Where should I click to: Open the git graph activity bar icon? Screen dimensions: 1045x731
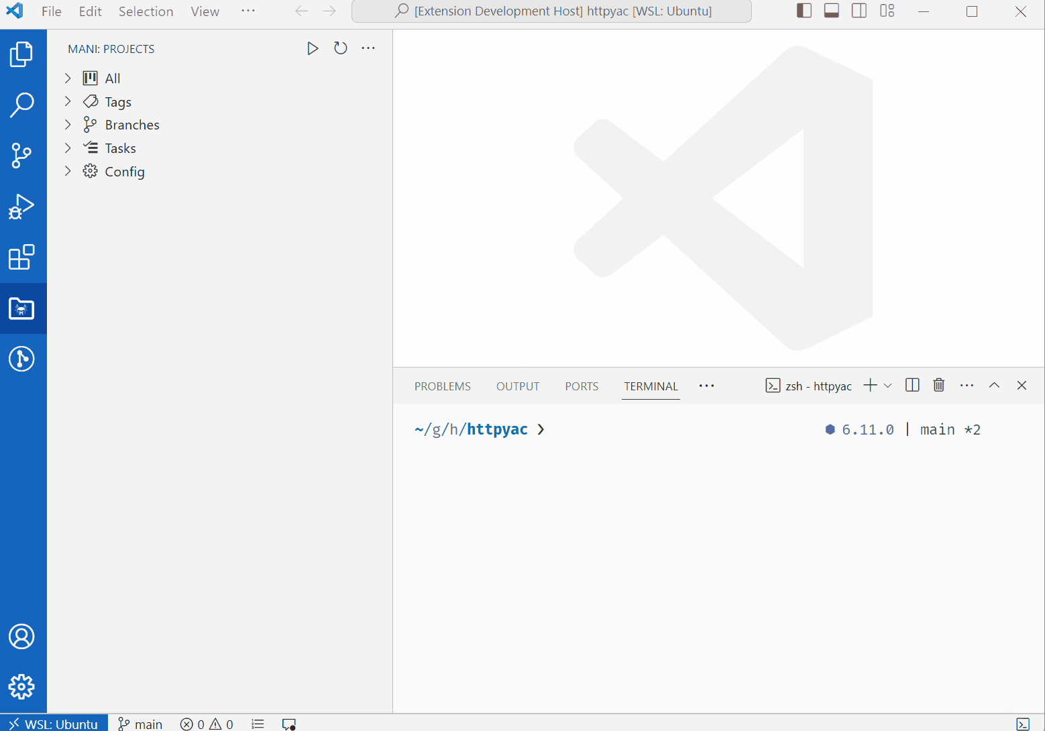[x=21, y=359]
